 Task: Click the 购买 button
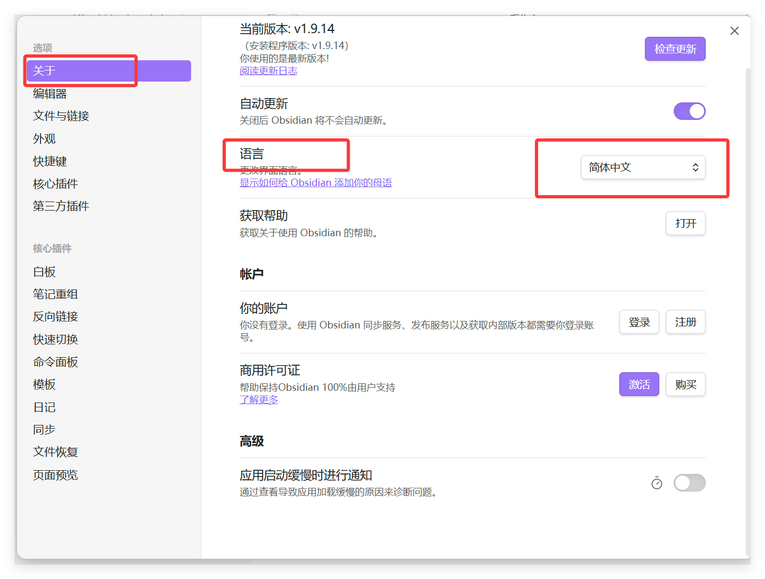(685, 384)
